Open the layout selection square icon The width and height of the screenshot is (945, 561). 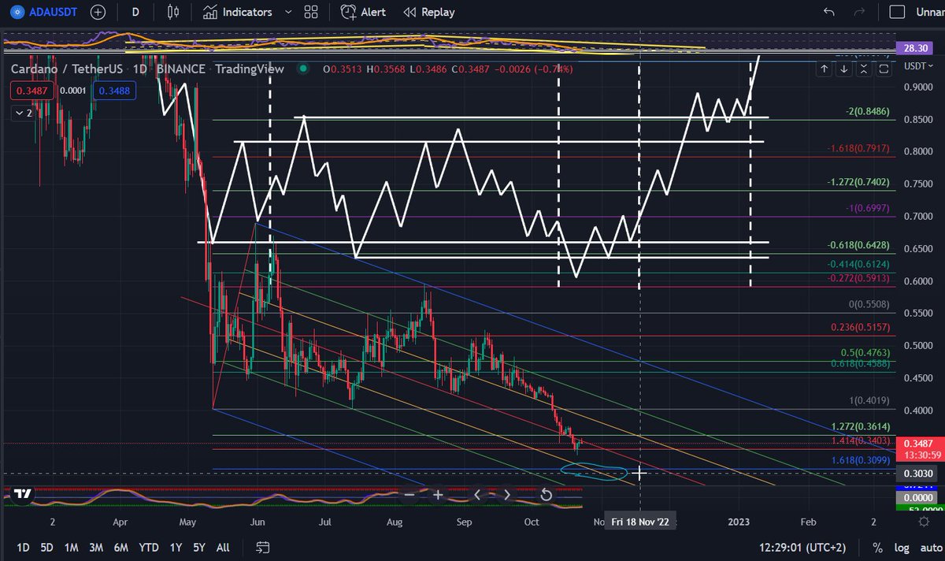coord(896,12)
